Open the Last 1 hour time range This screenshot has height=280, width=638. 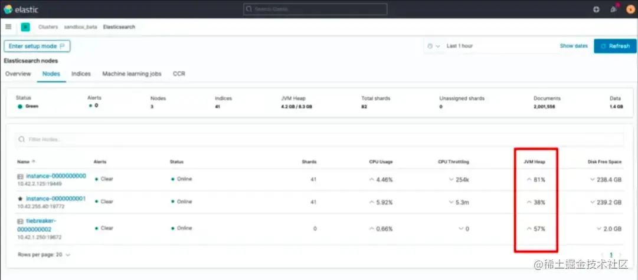460,47
